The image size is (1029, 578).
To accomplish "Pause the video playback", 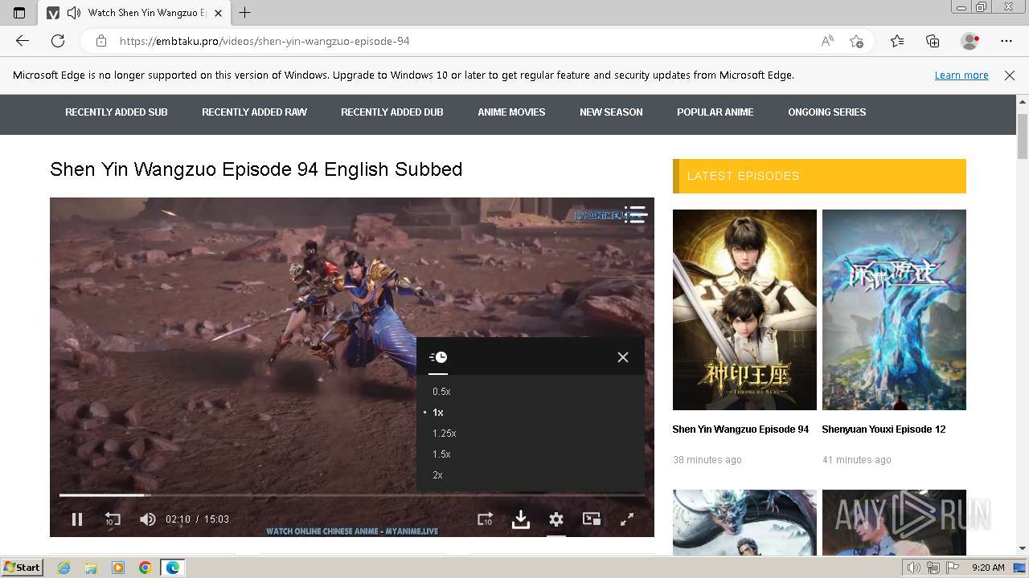I will (x=77, y=519).
